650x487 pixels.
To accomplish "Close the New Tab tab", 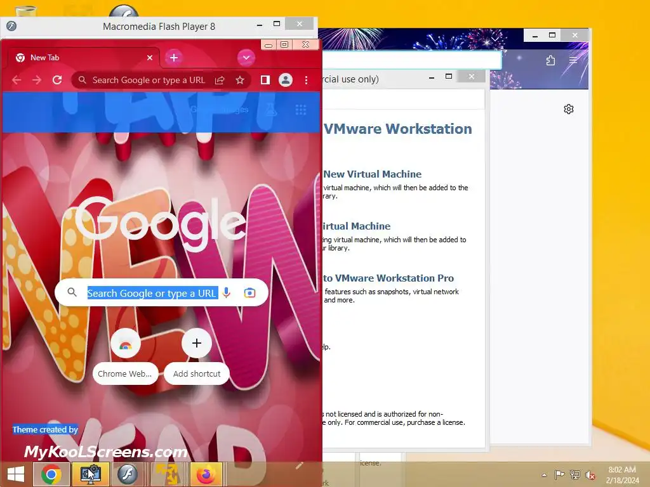I will click(x=150, y=58).
